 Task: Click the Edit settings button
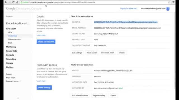[77, 53]
